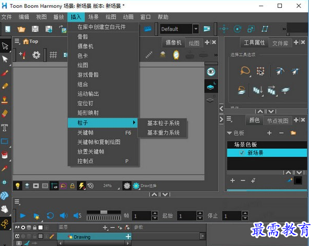Toggle the eye show-all-layers button

click(211, 71)
